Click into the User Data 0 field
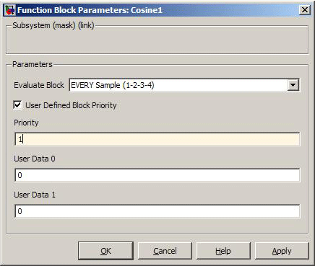 pos(157,175)
